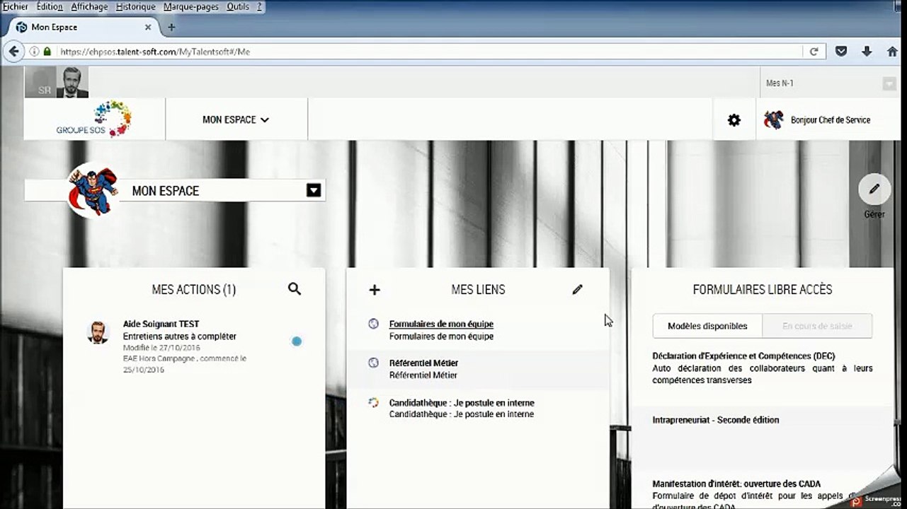Switch to the En cours de saisie tab
907x509 pixels.
pos(817,326)
